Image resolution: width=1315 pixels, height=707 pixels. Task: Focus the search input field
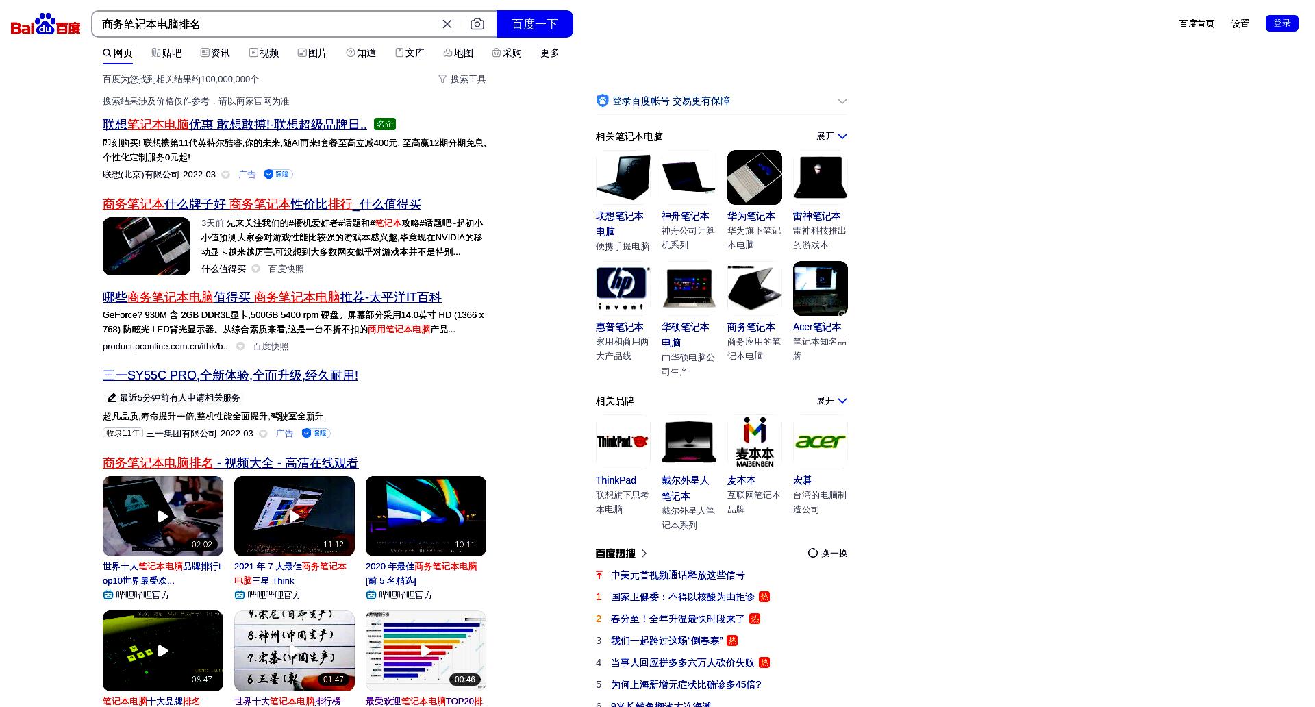click(x=267, y=24)
